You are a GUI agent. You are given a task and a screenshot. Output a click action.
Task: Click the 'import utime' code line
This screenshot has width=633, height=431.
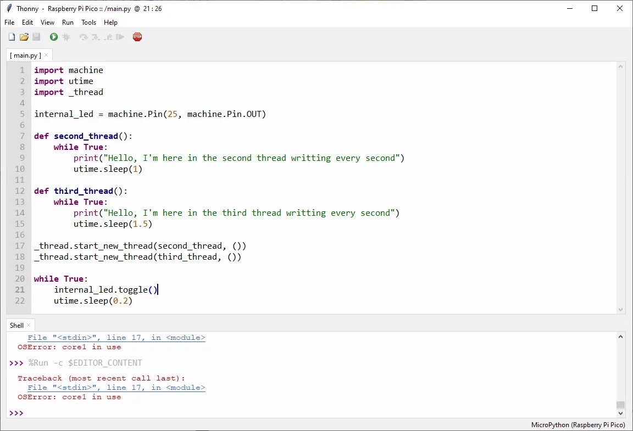(x=63, y=81)
